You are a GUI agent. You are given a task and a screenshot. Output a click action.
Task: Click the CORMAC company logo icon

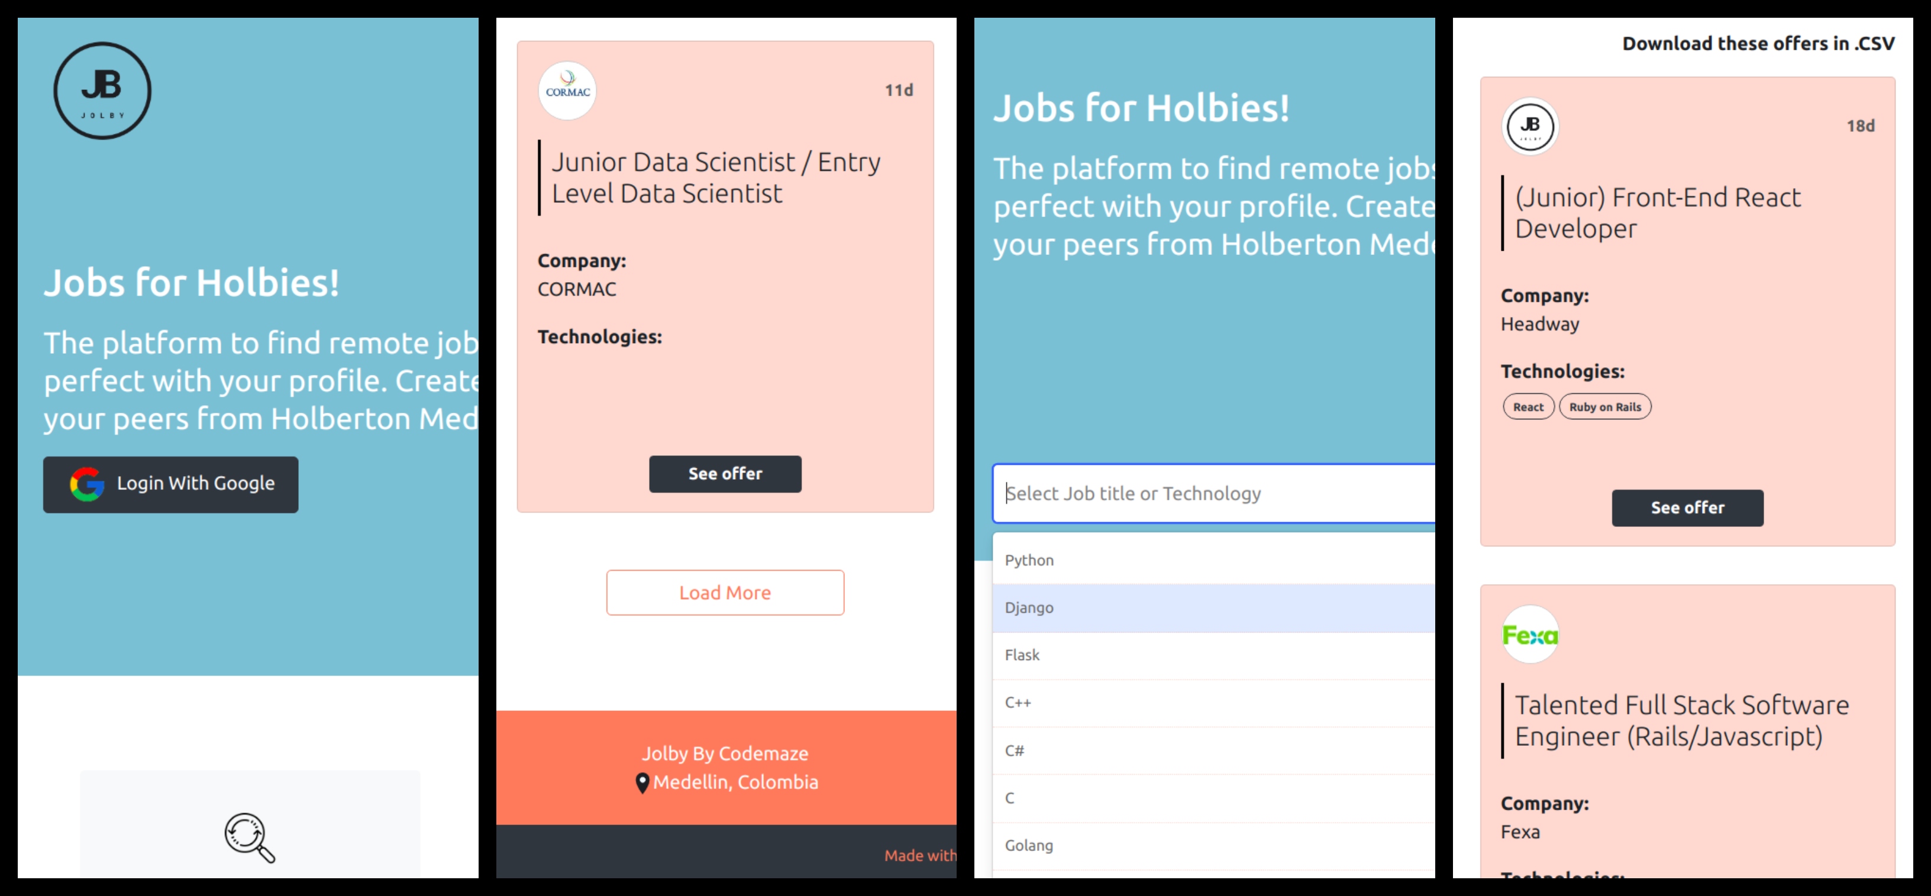[567, 89]
